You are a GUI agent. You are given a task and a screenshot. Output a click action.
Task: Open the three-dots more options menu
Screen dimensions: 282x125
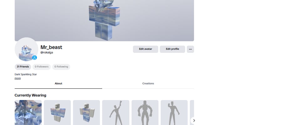pos(190,49)
